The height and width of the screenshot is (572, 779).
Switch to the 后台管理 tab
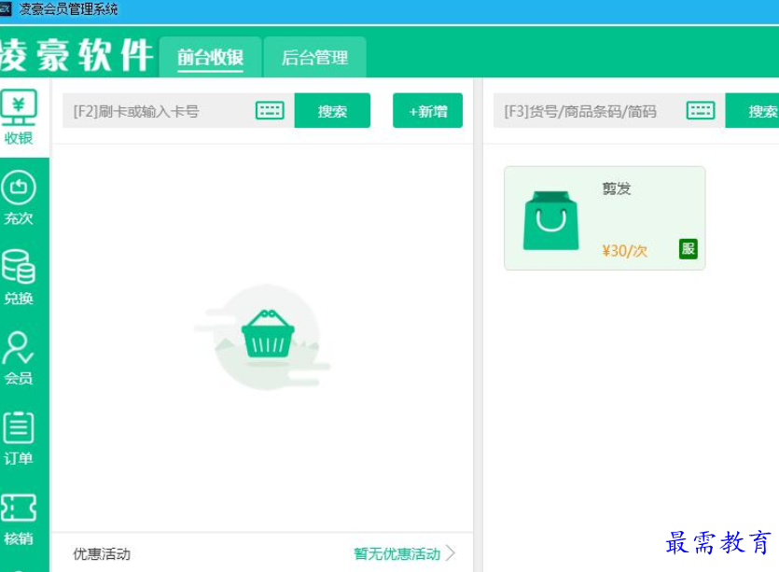click(x=314, y=57)
